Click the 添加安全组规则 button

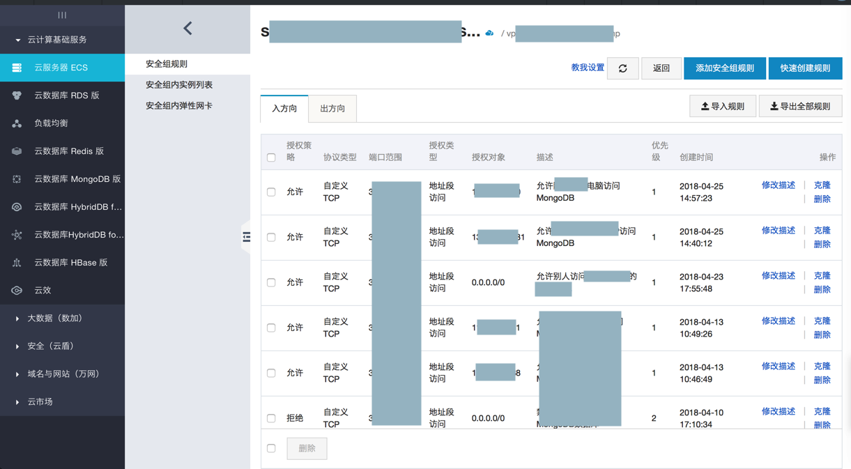pyautogui.click(x=725, y=68)
